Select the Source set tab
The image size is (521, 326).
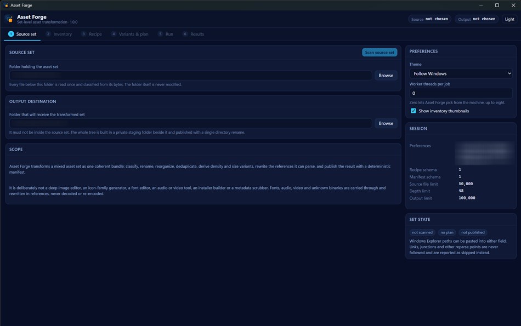point(22,34)
